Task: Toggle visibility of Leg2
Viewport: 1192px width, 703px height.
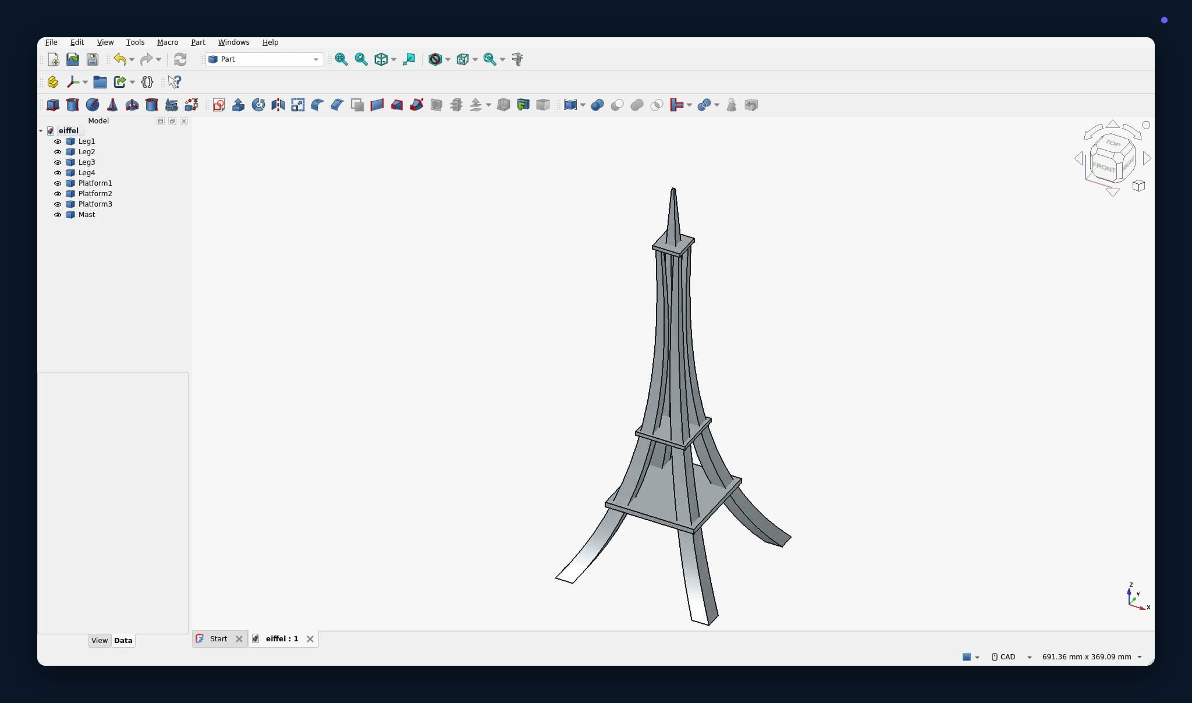Action: click(x=58, y=152)
